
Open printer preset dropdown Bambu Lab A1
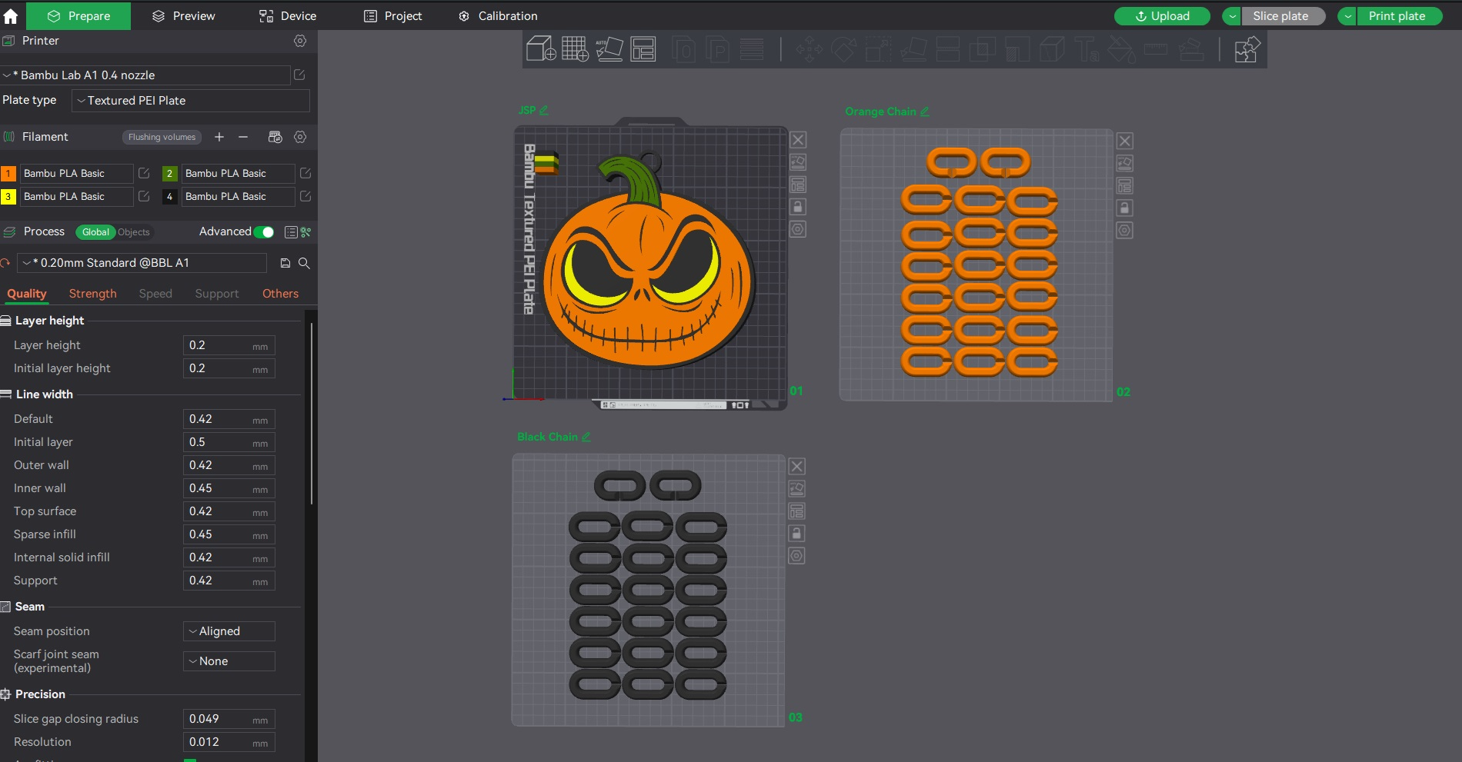click(145, 75)
